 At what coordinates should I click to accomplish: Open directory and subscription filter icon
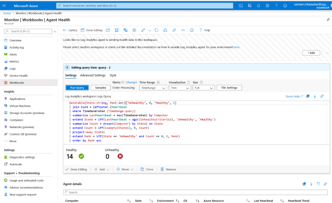[250, 6]
